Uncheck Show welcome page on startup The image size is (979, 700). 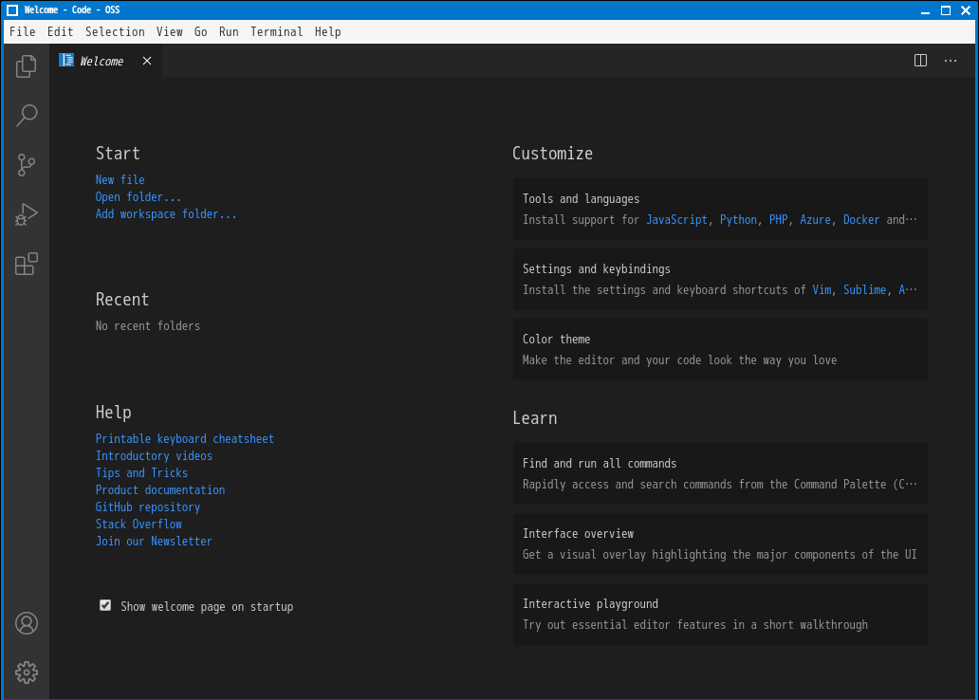tap(105, 606)
